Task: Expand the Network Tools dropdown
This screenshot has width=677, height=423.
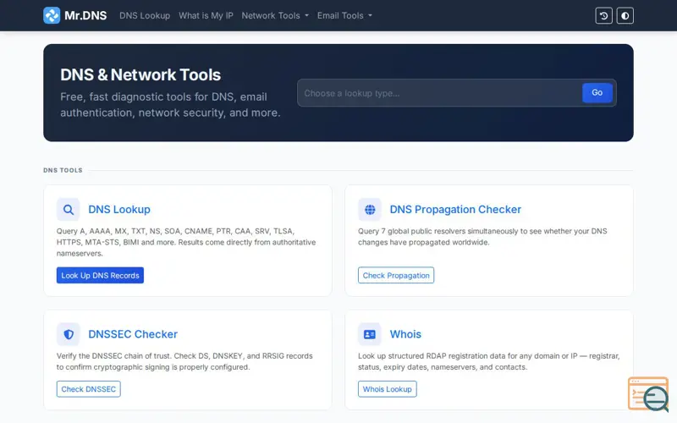Action: [275, 15]
